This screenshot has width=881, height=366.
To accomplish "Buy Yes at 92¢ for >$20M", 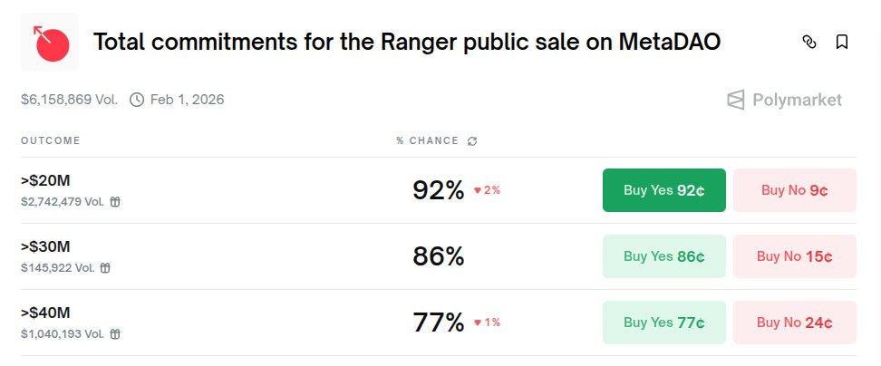I will point(663,190).
